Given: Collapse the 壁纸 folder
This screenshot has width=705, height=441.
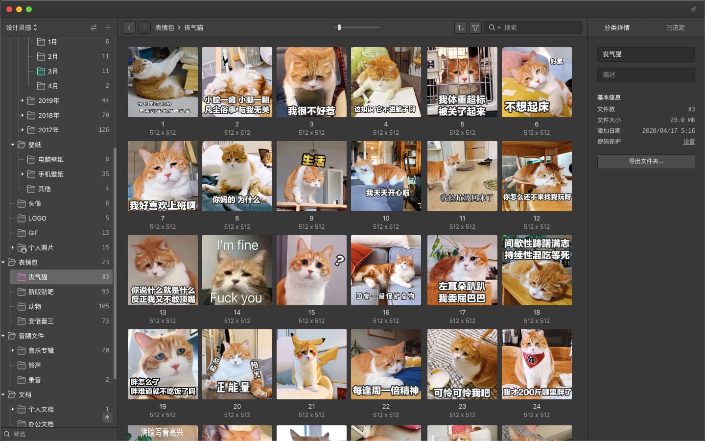Looking at the screenshot, I should 13,145.
